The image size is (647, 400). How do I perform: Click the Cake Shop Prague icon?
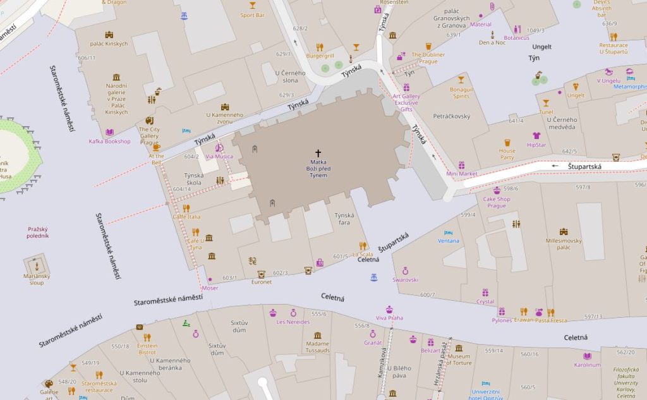click(x=497, y=190)
